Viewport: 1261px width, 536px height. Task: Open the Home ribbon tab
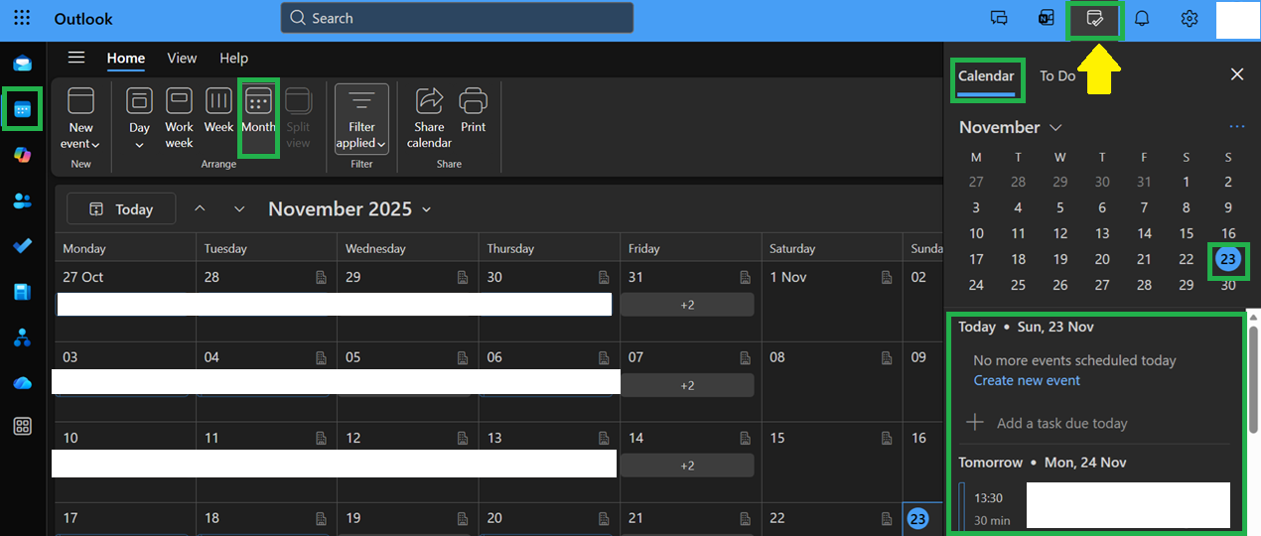[126, 58]
